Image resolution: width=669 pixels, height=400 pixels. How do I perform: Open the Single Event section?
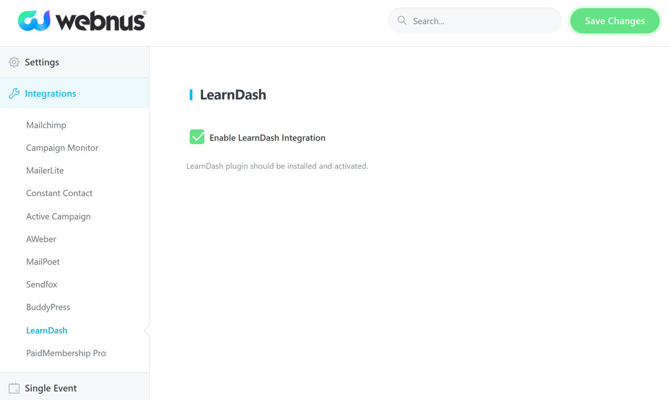pyautogui.click(x=74, y=387)
